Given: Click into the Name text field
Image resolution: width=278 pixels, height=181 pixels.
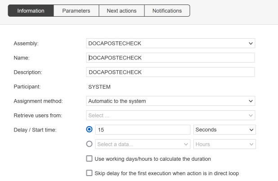Looking at the screenshot, I should coord(170,58).
